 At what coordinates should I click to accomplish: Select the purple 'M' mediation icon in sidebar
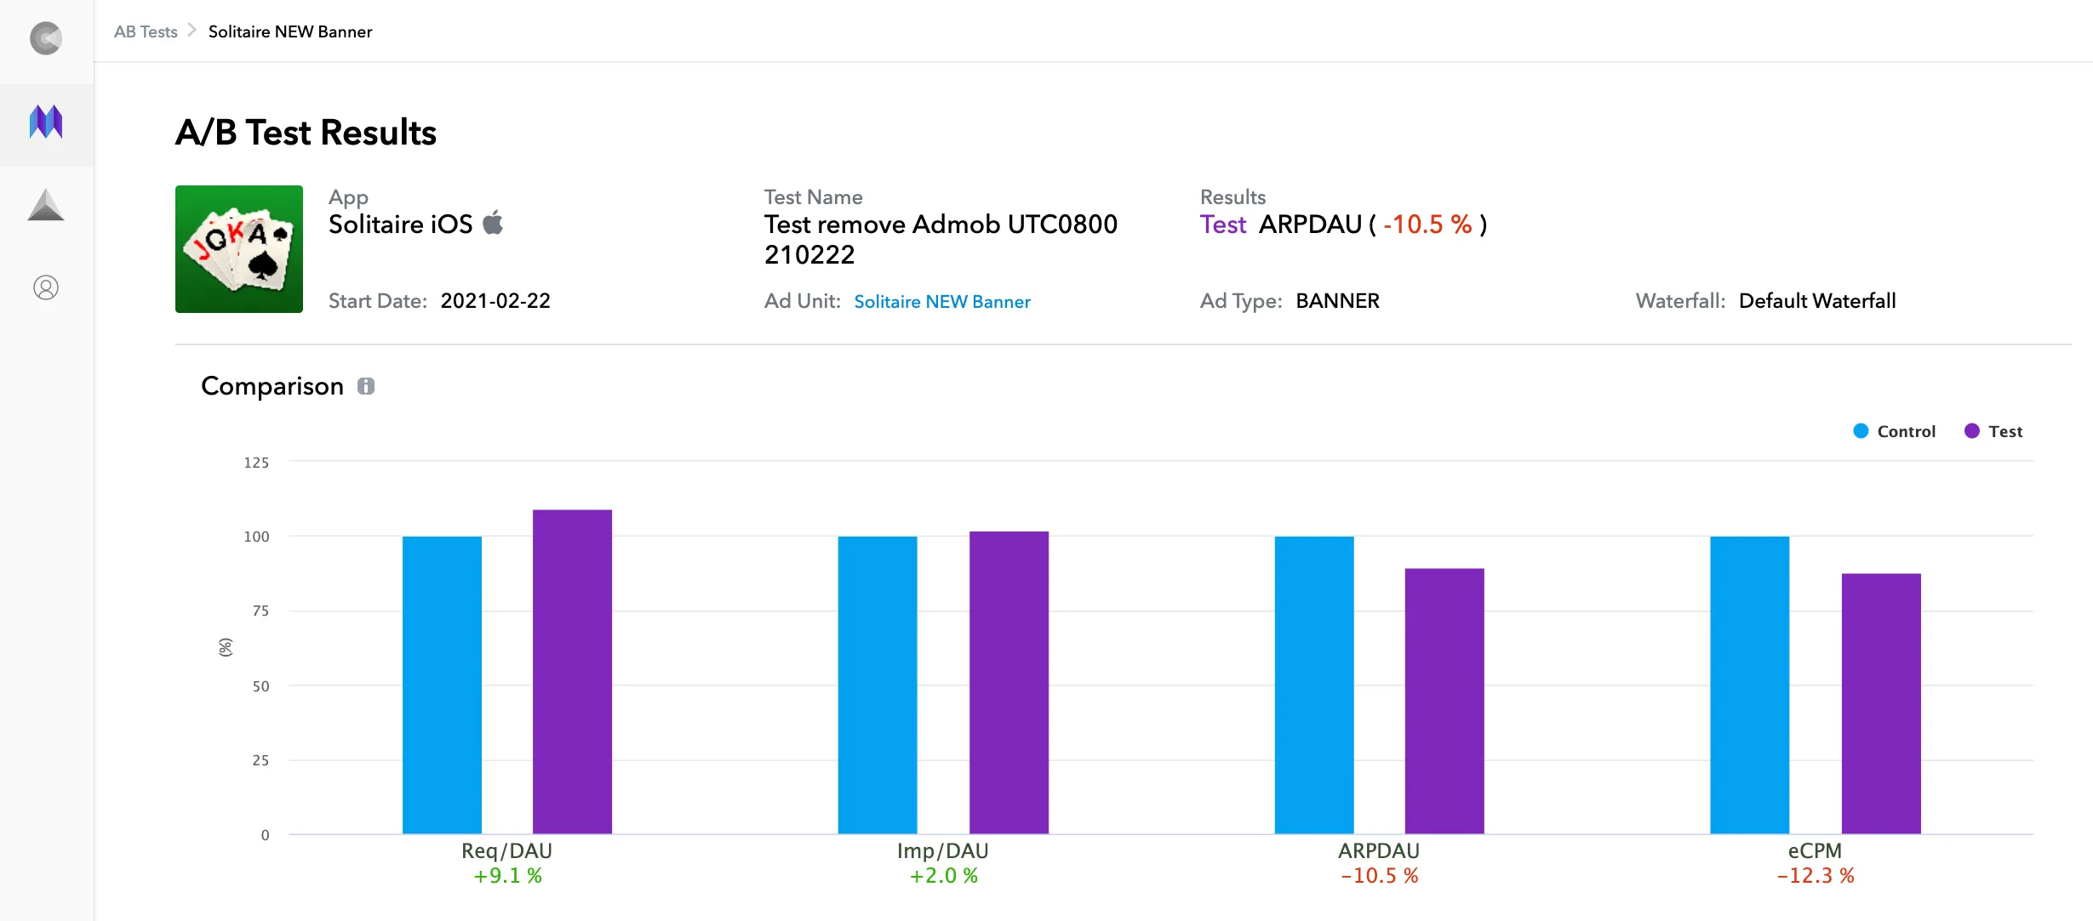[46, 123]
